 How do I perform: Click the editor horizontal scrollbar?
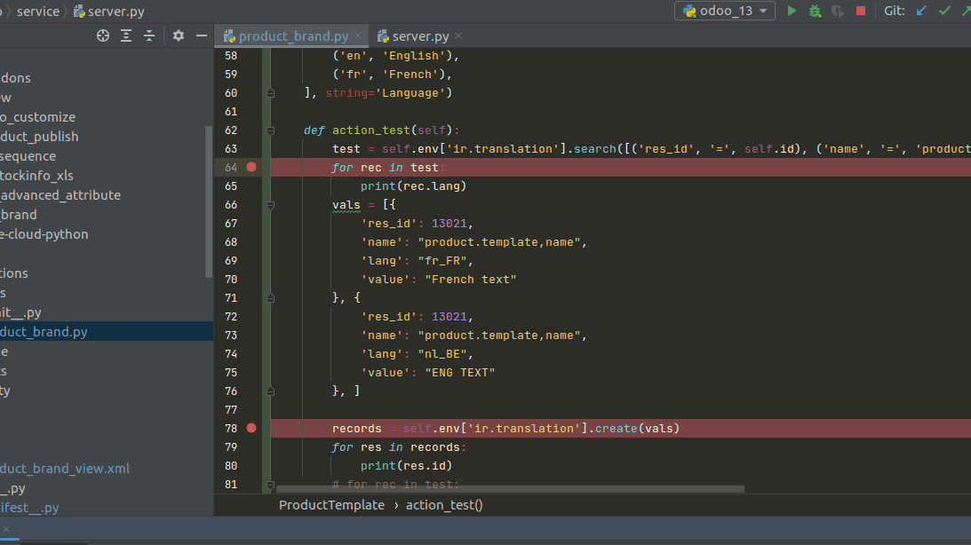click(510, 489)
